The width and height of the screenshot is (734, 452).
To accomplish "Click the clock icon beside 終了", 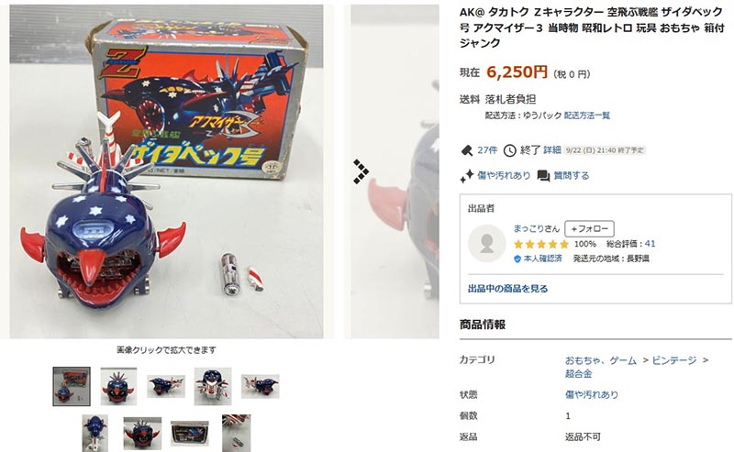I will tap(509, 150).
